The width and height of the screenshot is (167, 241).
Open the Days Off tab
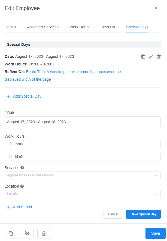pos(108,27)
